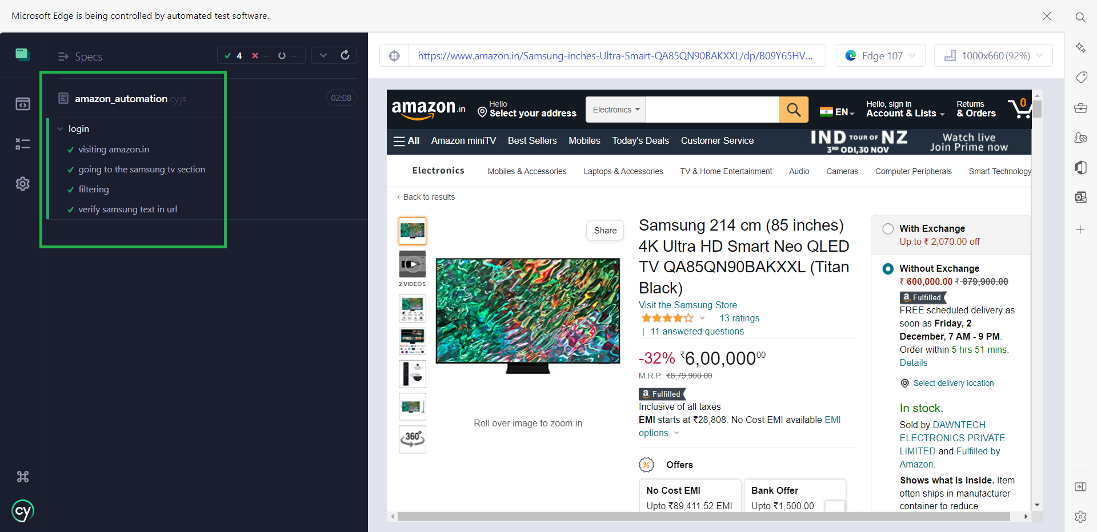Open Edge's Outlook sidebar icon
This screenshot has height=532, width=1097.
pyautogui.click(x=1080, y=197)
